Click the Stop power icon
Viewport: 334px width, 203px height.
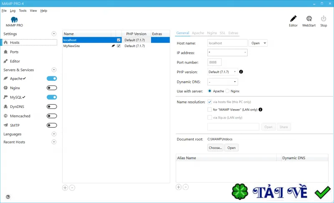coord(323,19)
